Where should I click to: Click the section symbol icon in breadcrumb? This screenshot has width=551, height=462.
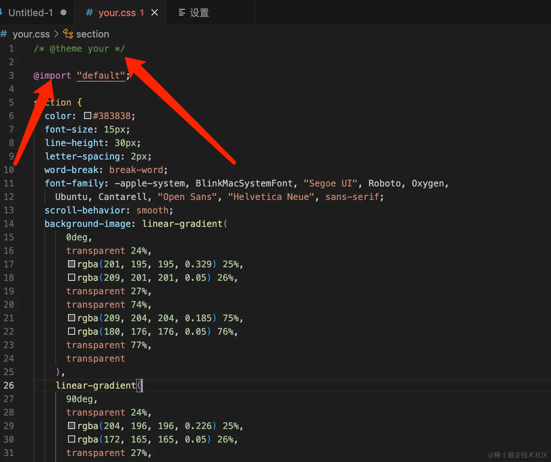(68, 34)
